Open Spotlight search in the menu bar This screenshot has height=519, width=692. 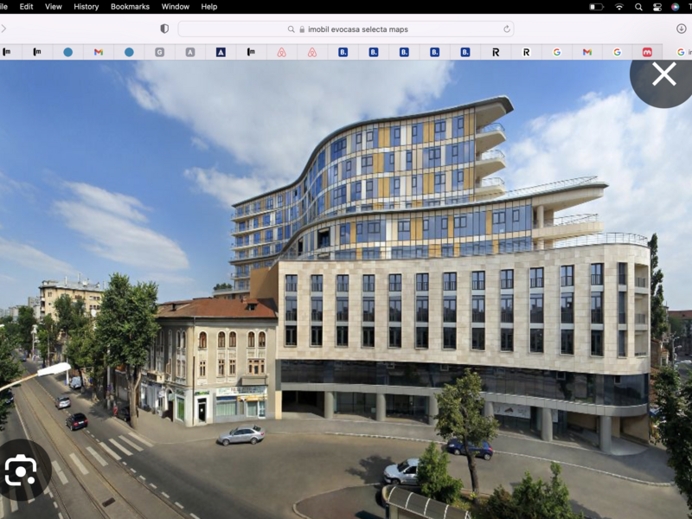point(638,7)
